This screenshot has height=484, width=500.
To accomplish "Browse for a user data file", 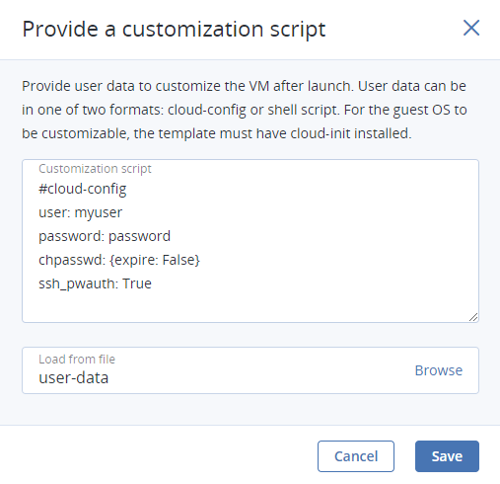I will [439, 370].
